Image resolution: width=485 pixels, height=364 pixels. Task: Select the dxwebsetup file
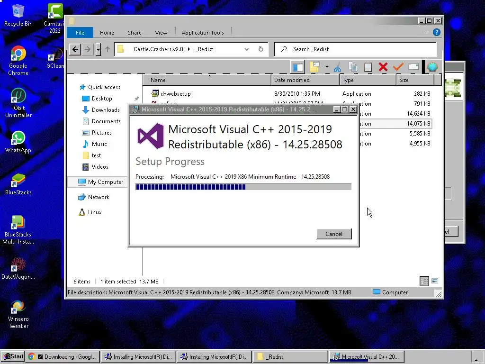coord(171,94)
